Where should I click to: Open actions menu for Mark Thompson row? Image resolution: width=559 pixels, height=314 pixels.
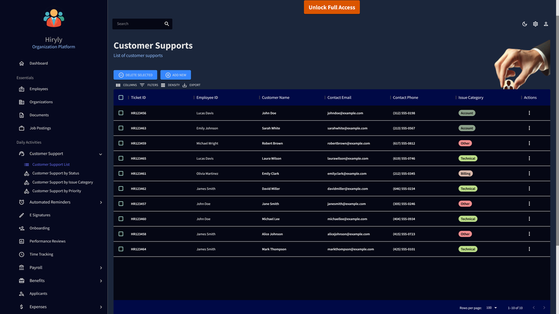pyautogui.click(x=529, y=249)
